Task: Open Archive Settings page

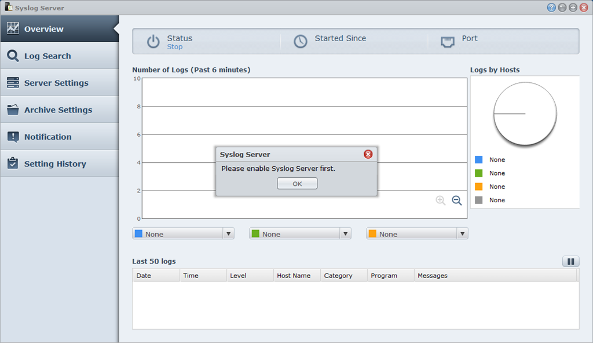Action: 58,110
